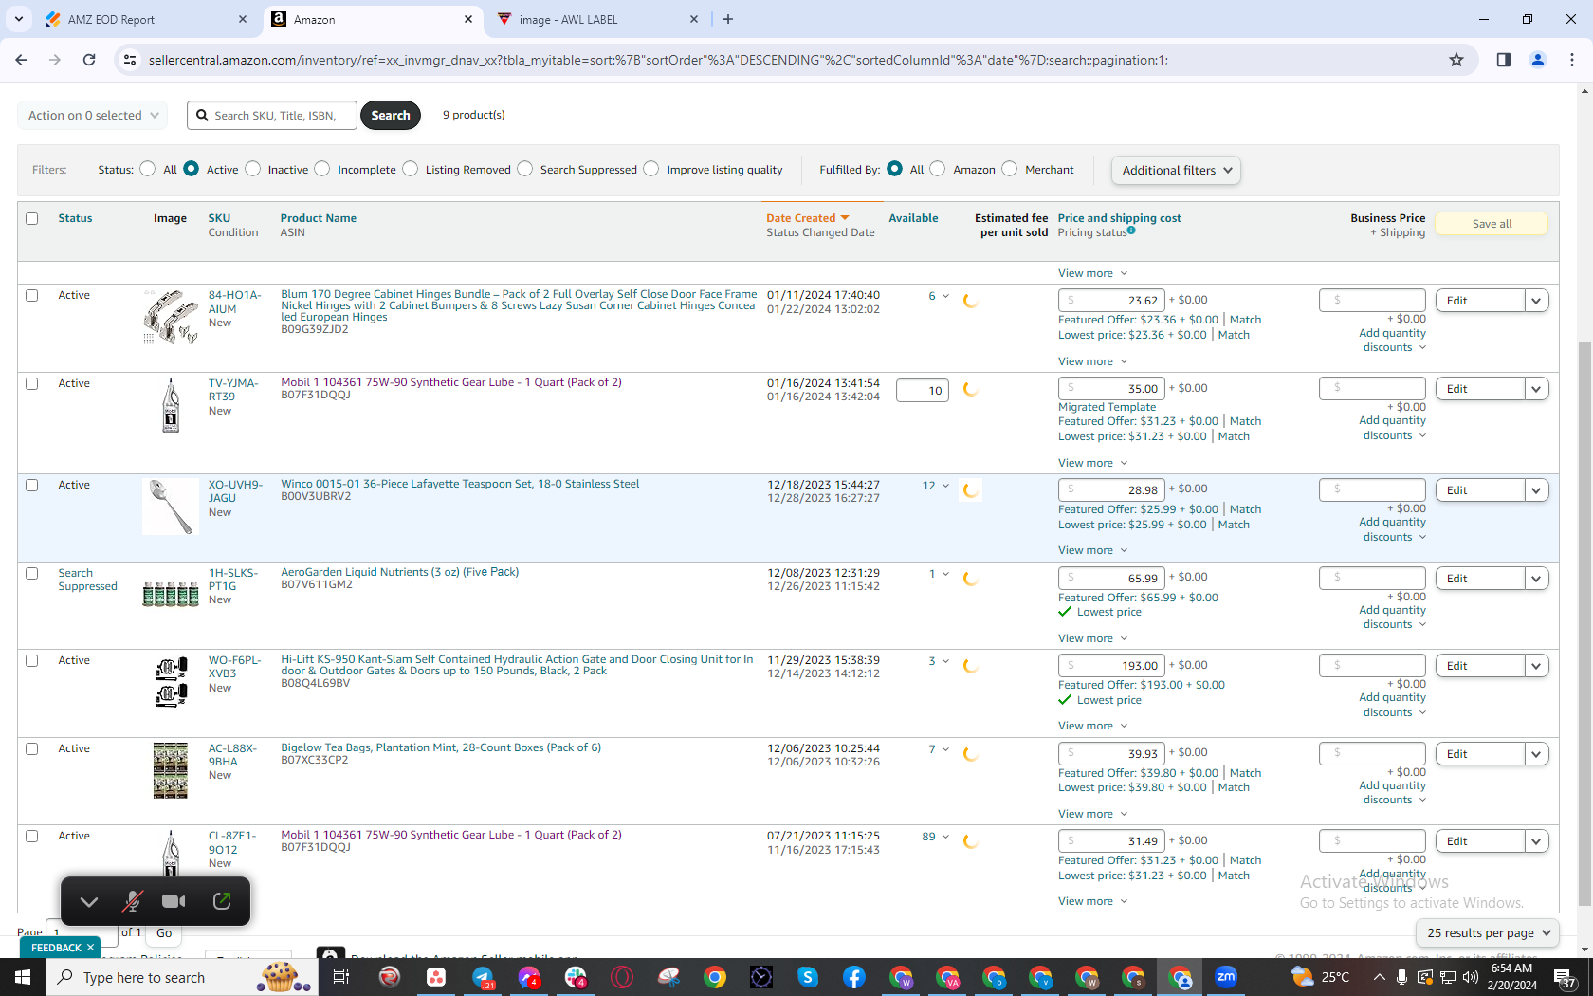
Task: Open Skype from the taskbar
Action: (x=808, y=977)
